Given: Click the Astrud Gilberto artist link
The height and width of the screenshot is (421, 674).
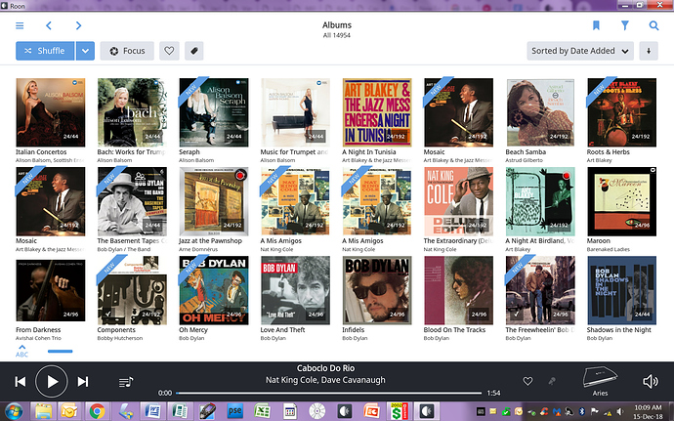Looking at the screenshot, I should pyautogui.click(x=524, y=160).
